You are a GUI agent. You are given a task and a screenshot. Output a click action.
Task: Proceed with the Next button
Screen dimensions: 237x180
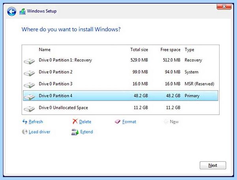coord(213,165)
